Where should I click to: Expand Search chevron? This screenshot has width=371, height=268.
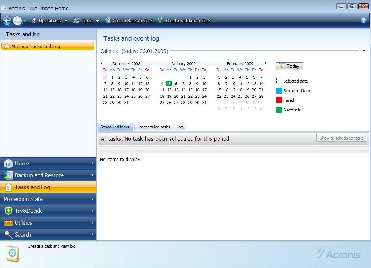click(92, 234)
